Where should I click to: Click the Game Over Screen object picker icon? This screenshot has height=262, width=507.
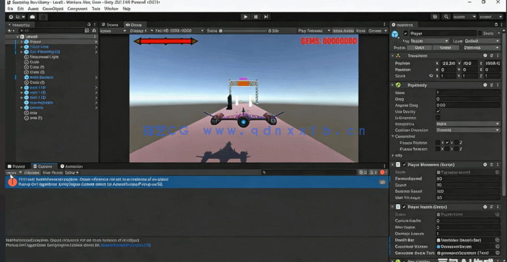click(497, 246)
